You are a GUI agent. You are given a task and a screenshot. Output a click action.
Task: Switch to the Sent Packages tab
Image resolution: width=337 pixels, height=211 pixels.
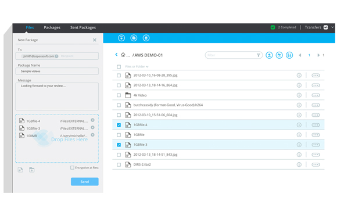click(x=83, y=27)
